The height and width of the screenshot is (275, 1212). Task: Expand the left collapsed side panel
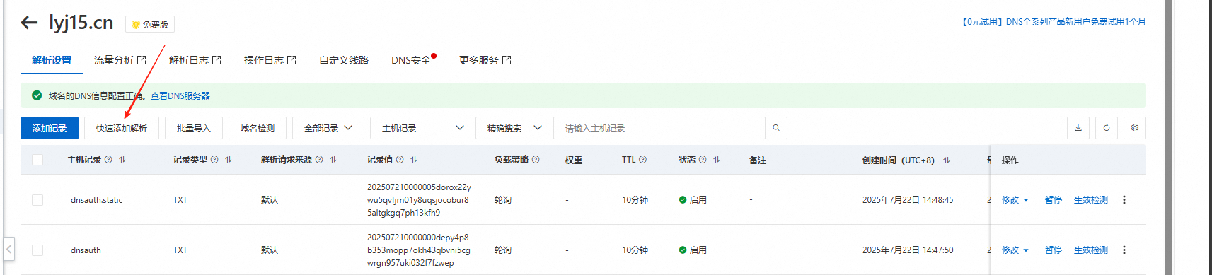pos(8,249)
